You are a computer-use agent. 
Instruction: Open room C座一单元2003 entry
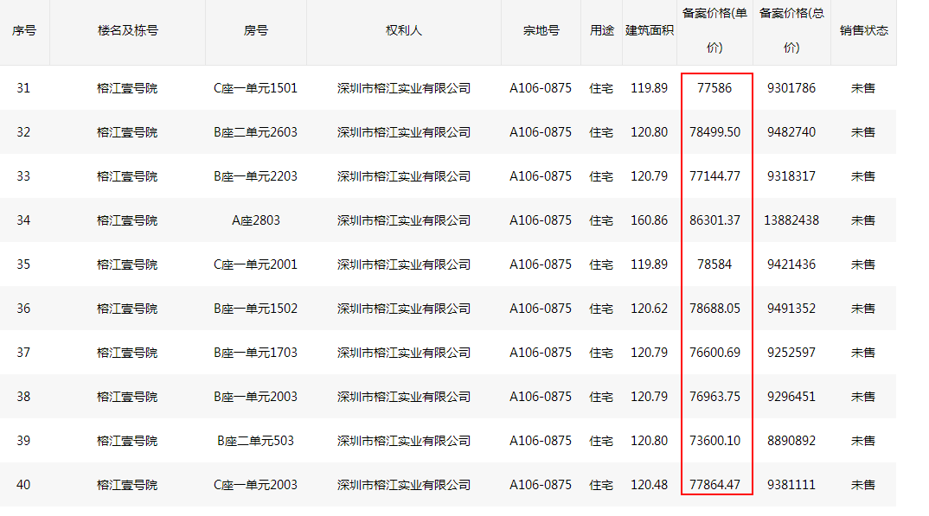pyautogui.click(x=255, y=485)
